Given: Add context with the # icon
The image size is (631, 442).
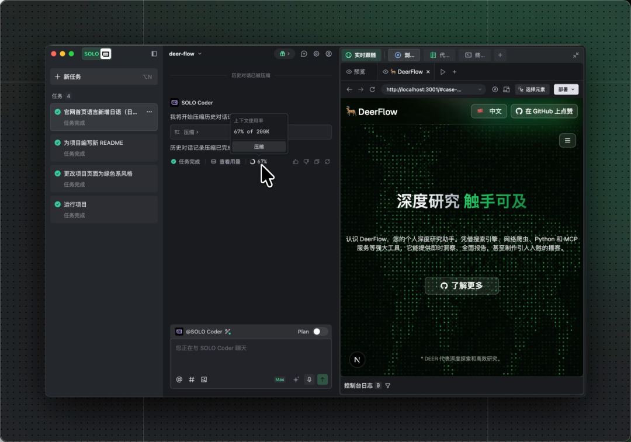Looking at the screenshot, I should (192, 380).
